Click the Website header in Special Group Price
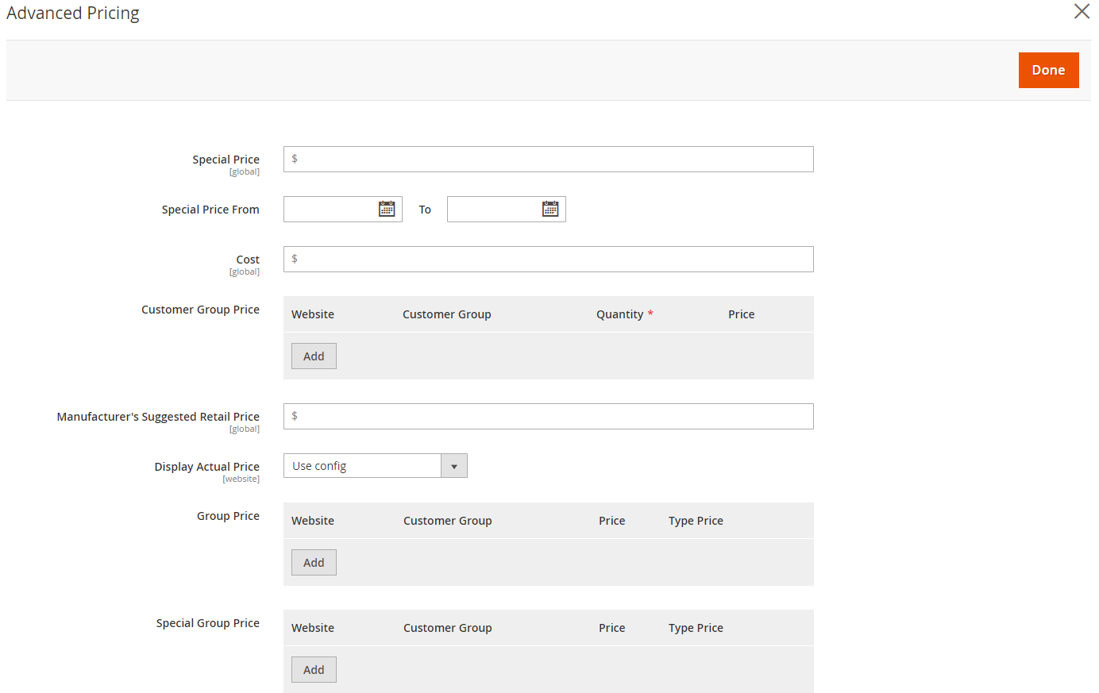 click(x=313, y=628)
